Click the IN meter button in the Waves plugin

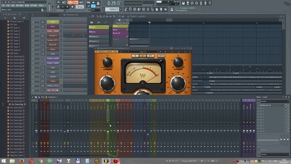tap(135, 56)
